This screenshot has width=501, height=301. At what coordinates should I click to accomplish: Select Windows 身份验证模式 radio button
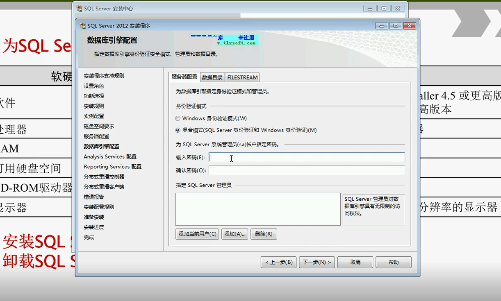(178, 118)
